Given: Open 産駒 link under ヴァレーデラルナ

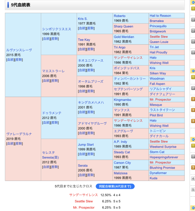Looking at the screenshot, I should (x=19, y=144).
